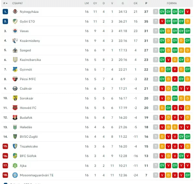The height and width of the screenshot is (184, 195).
Task: Open the Szeged team link
Action: pyautogui.click(x=25, y=50)
